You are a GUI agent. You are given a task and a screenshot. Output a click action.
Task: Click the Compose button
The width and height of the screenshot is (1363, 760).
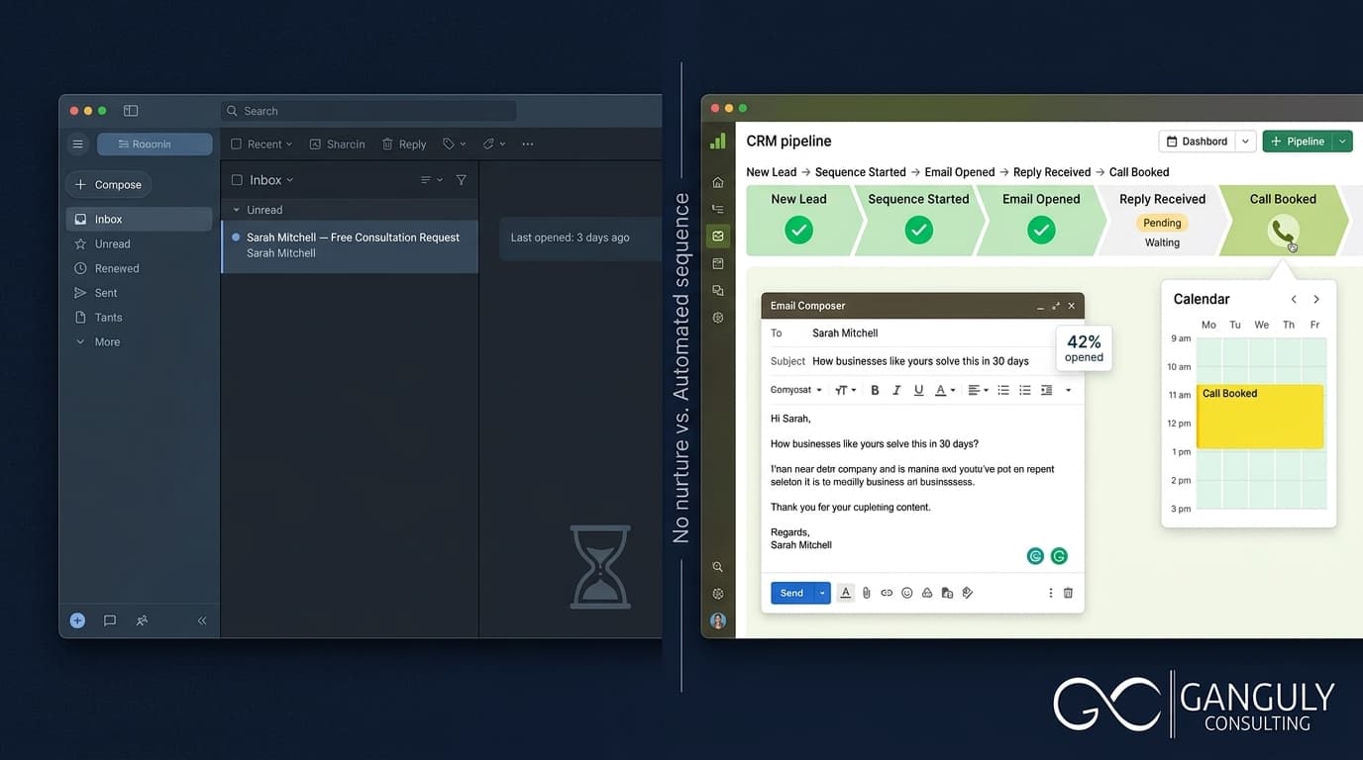click(109, 185)
